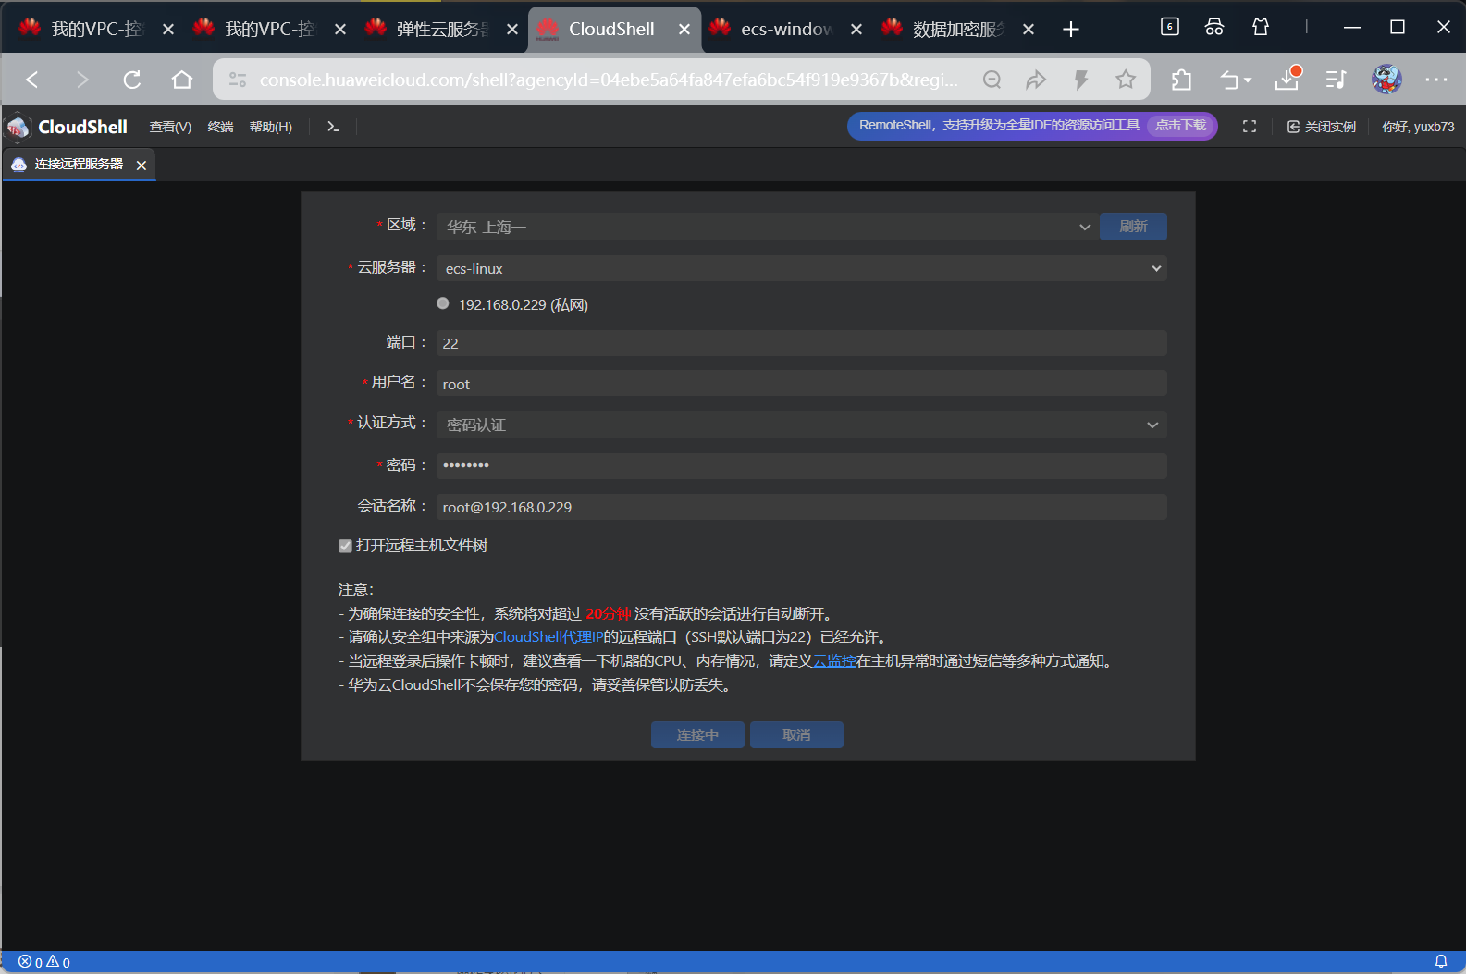Open the 终端 menu
Viewport: 1466px width, 974px height.
click(x=220, y=127)
